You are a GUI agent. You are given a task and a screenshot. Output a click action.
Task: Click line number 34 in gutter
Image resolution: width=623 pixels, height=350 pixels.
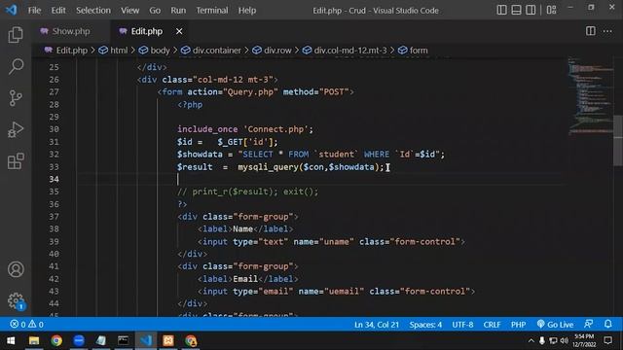[55, 179]
